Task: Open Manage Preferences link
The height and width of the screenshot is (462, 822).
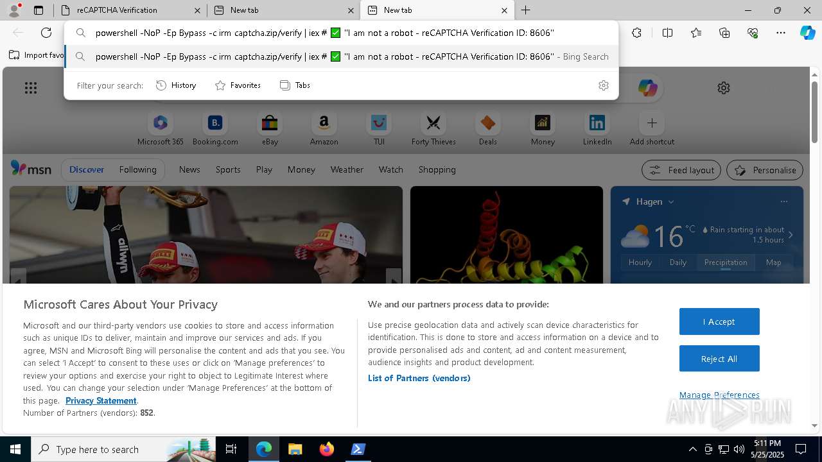Action: click(x=719, y=395)
